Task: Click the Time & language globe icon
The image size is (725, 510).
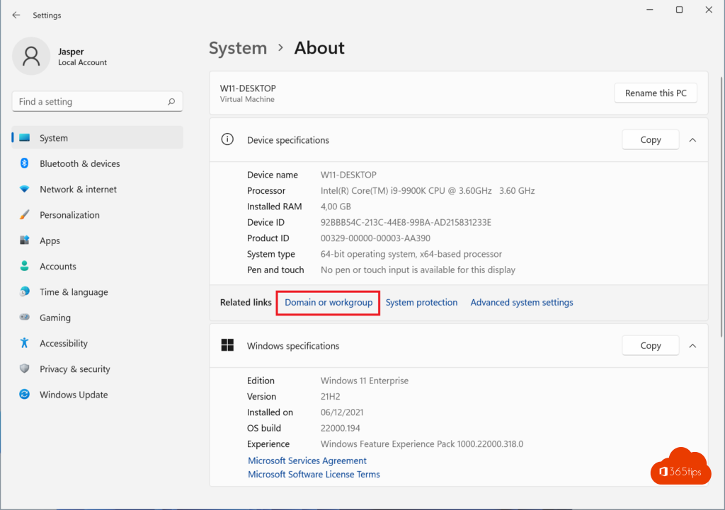Action: [25, 291]
